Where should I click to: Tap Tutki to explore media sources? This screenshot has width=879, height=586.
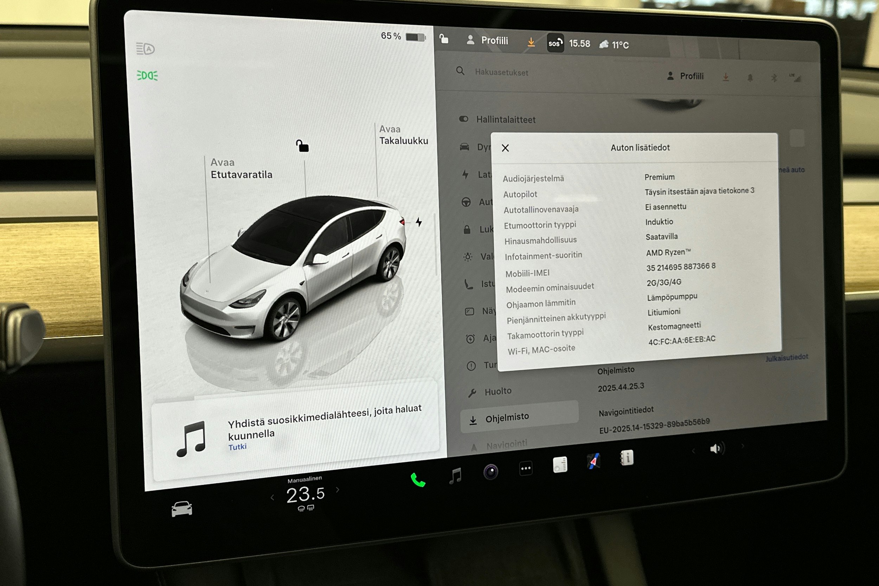point(237,446)
